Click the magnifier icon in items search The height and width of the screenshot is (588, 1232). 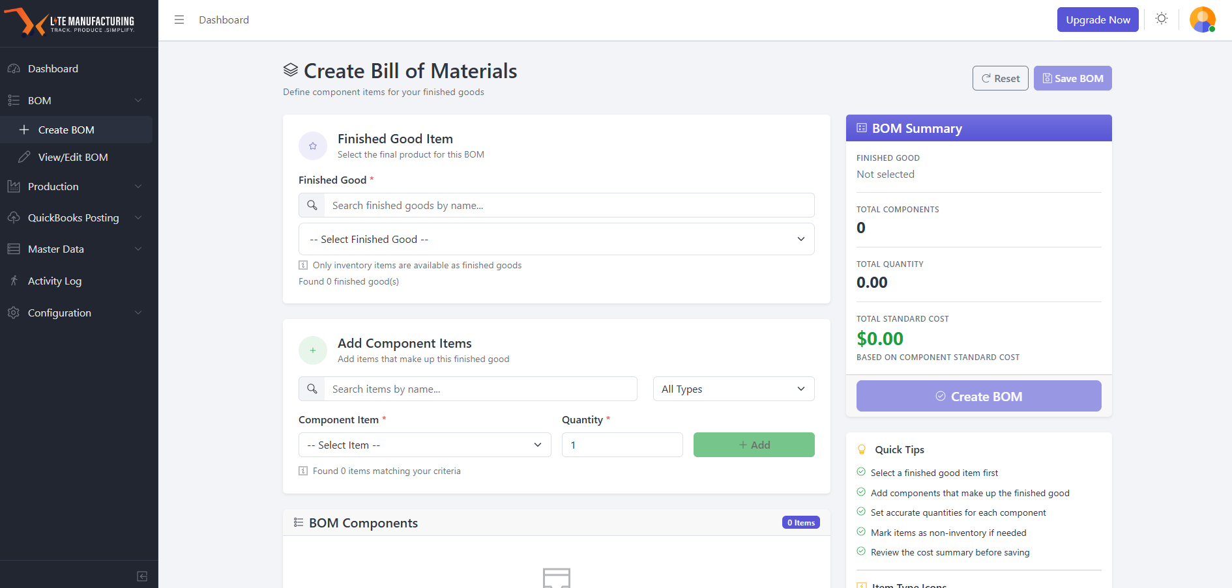[x=312, y=389]
